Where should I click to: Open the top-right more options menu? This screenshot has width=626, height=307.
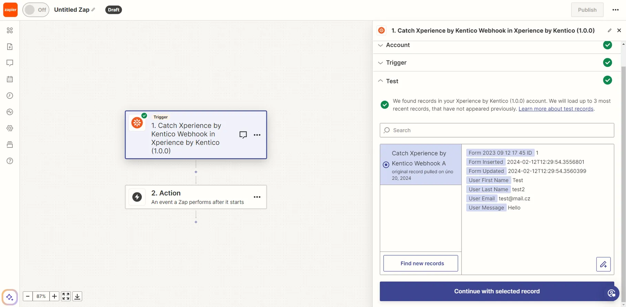(x=616, y=10)
